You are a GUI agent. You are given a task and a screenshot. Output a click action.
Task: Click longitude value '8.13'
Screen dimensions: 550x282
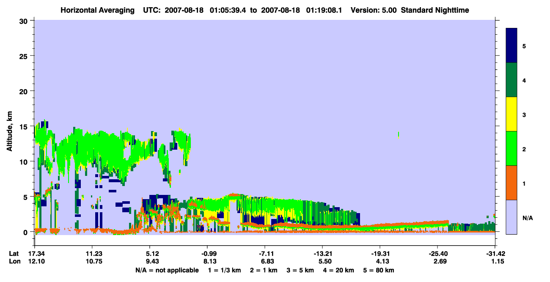(209, 262)
